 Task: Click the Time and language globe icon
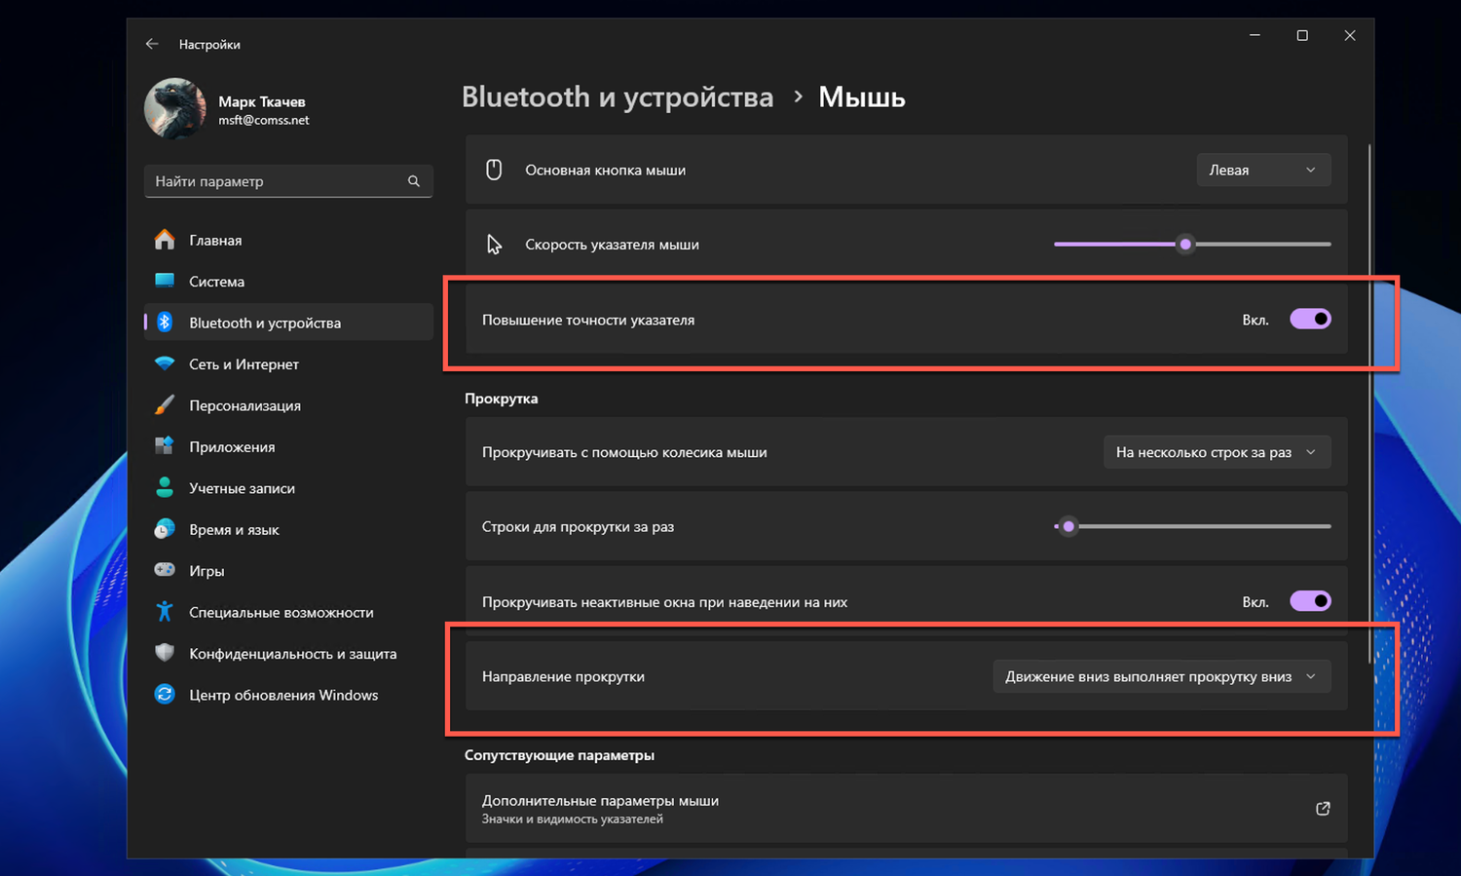tap(165, 529)
